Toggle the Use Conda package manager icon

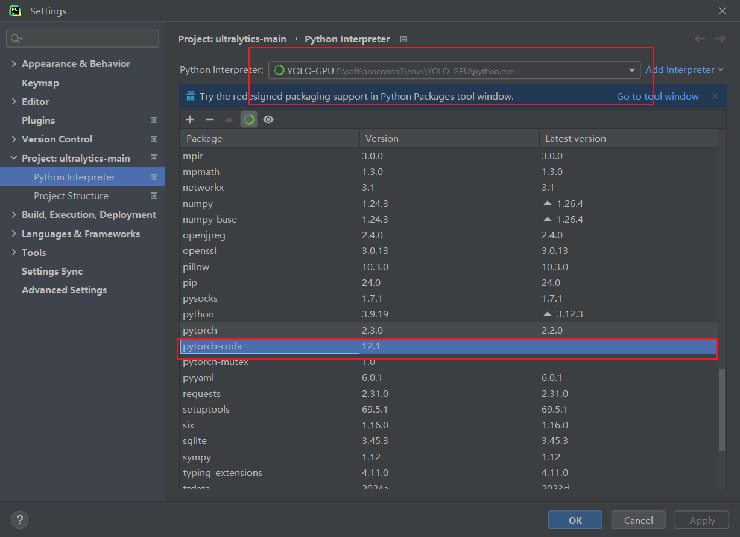tap(249, 119)
